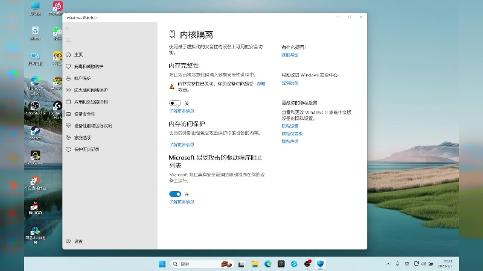Open 了解更多信息 under the driver blocklist switch
Image resolution: width=483 pixels, height=271 pixels.
point(182,202)
